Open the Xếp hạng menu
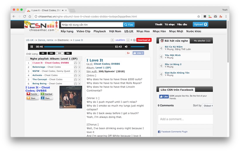 pyautogui.click(x=67, y=31)
